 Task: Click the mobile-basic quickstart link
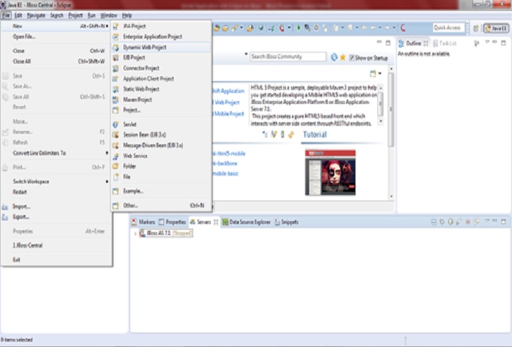[x=225, y=173]
